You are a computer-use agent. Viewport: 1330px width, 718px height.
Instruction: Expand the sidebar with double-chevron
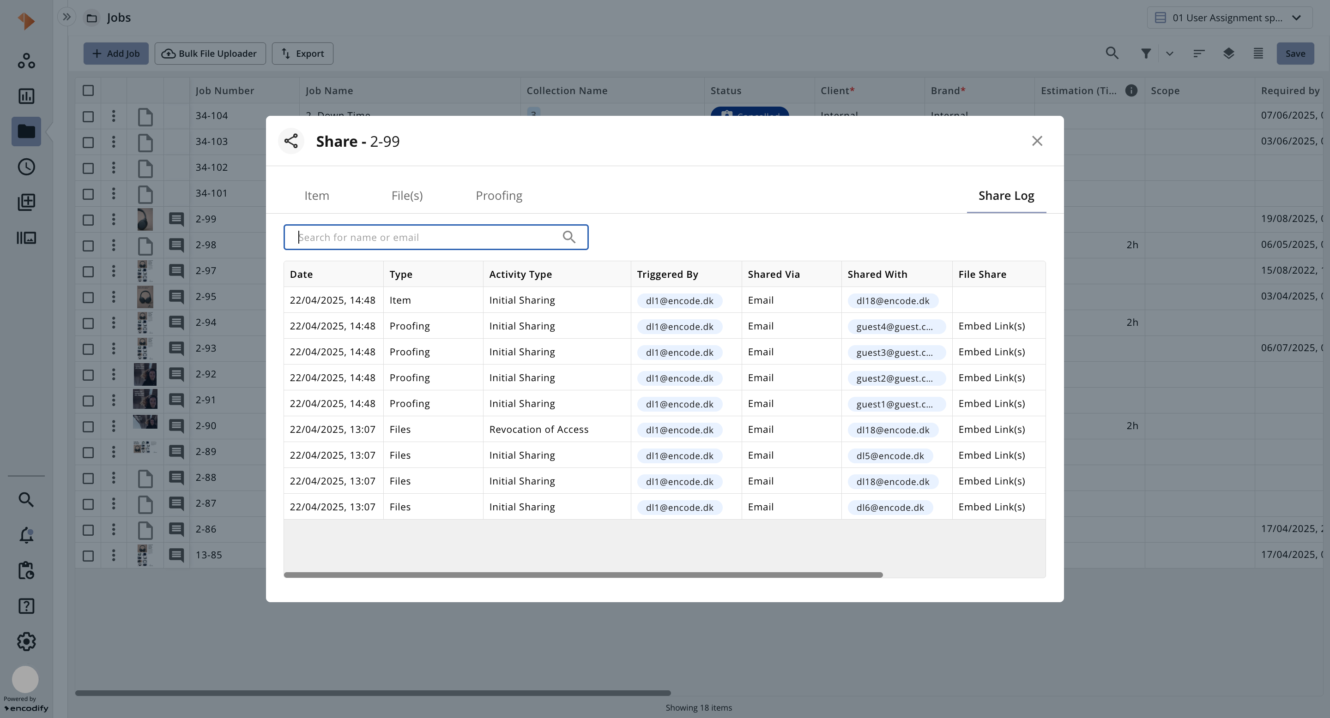coord(66,17)
